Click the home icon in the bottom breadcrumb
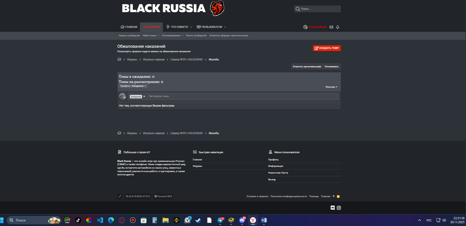466x226 pixels. point(119,133)
